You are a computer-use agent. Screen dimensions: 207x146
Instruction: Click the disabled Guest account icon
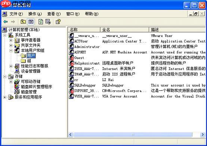click(71, 58)
